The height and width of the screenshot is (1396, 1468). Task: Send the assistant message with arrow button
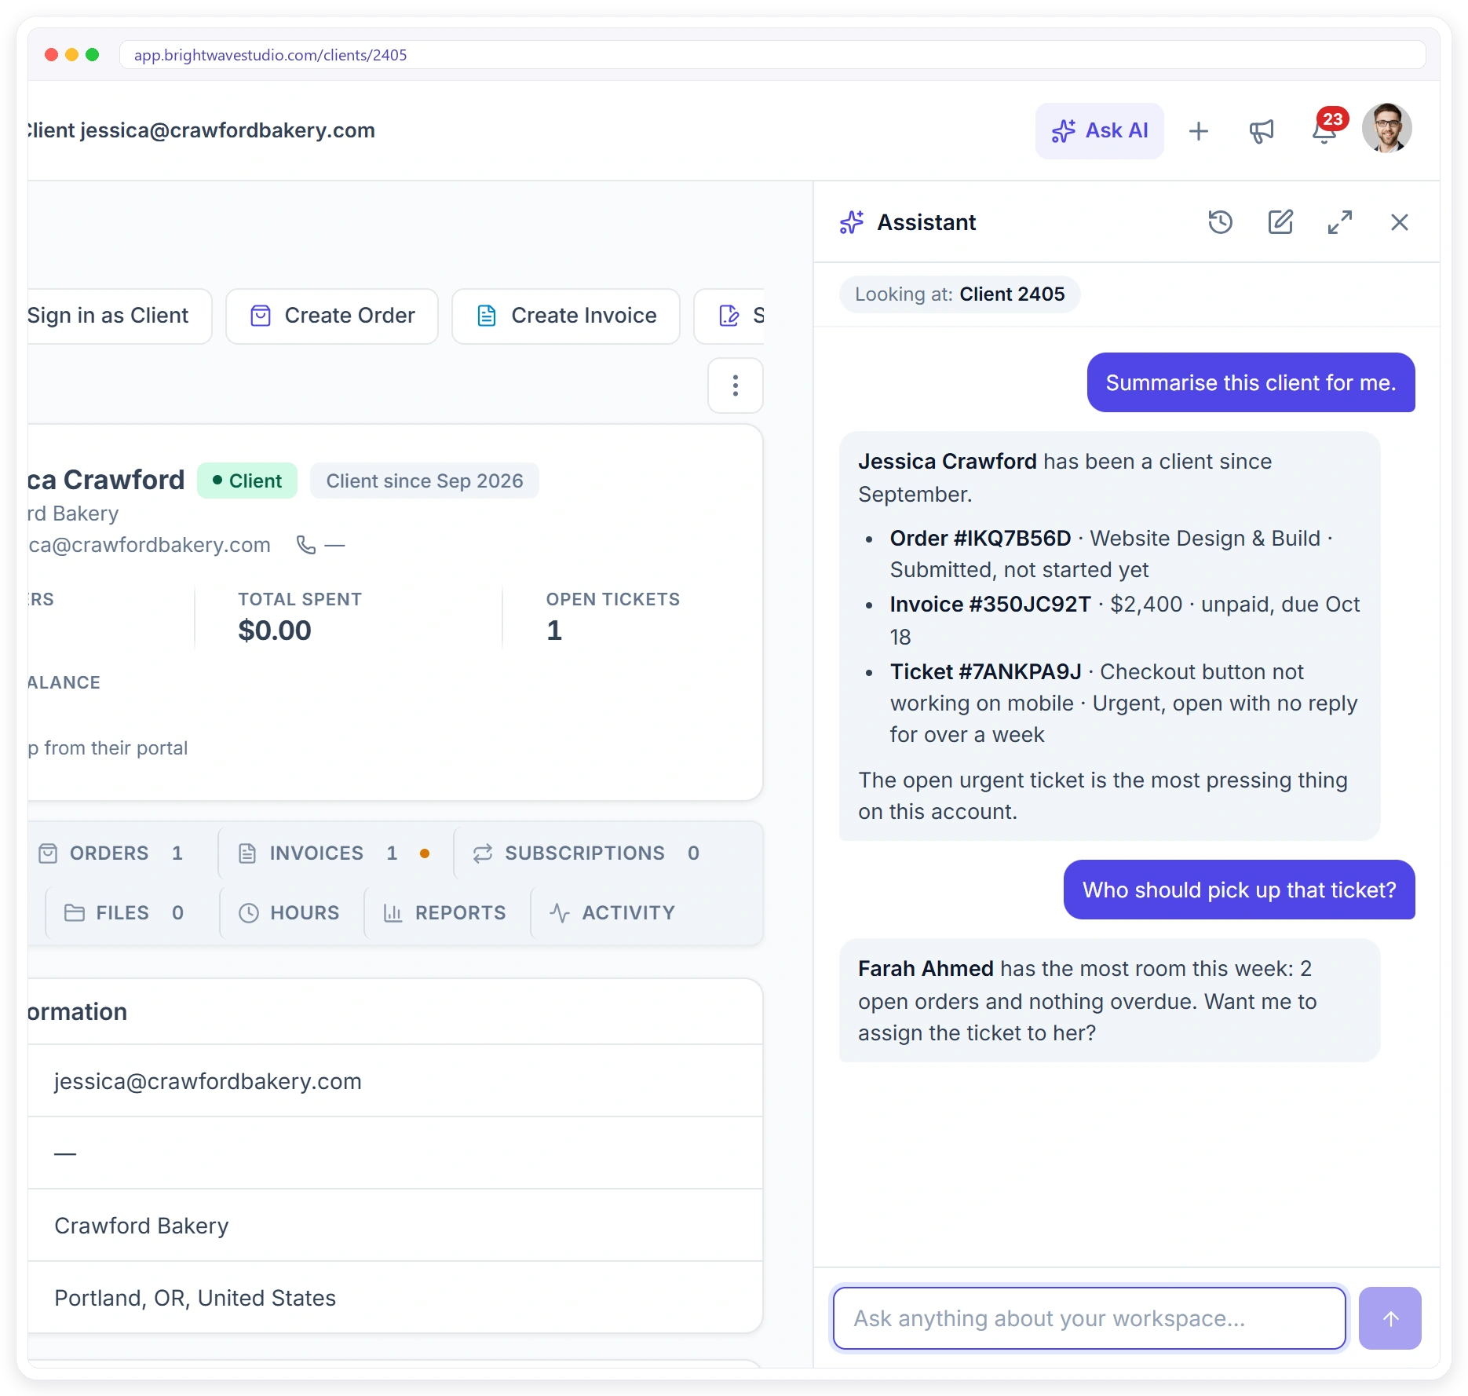(1389, 1318)
